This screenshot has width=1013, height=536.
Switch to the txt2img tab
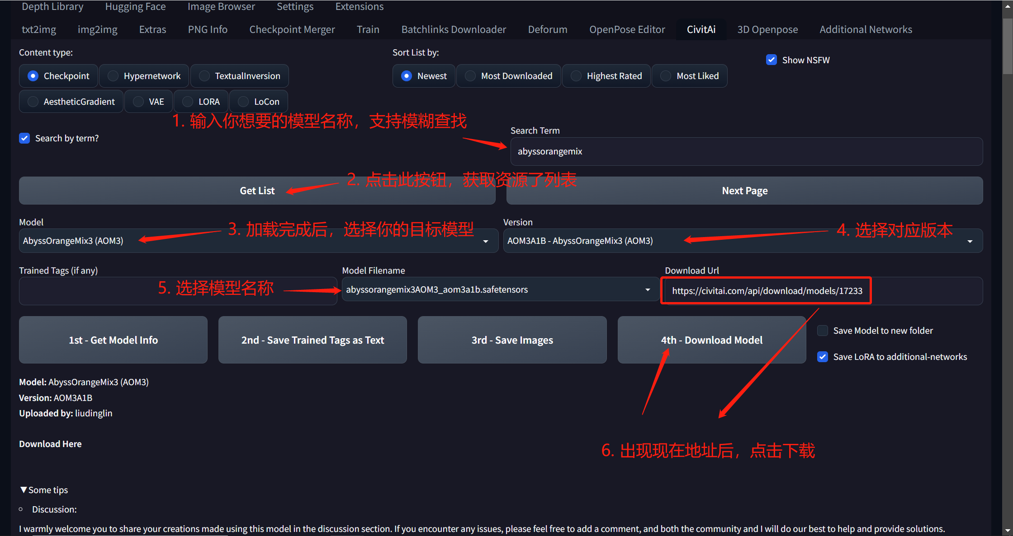tap(39, 30)
